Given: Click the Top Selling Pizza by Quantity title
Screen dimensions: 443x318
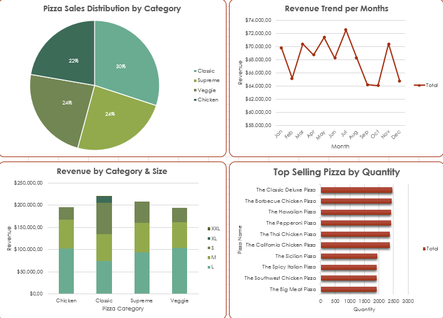Looking at the screenshot, I should click(x=336, y=172).
